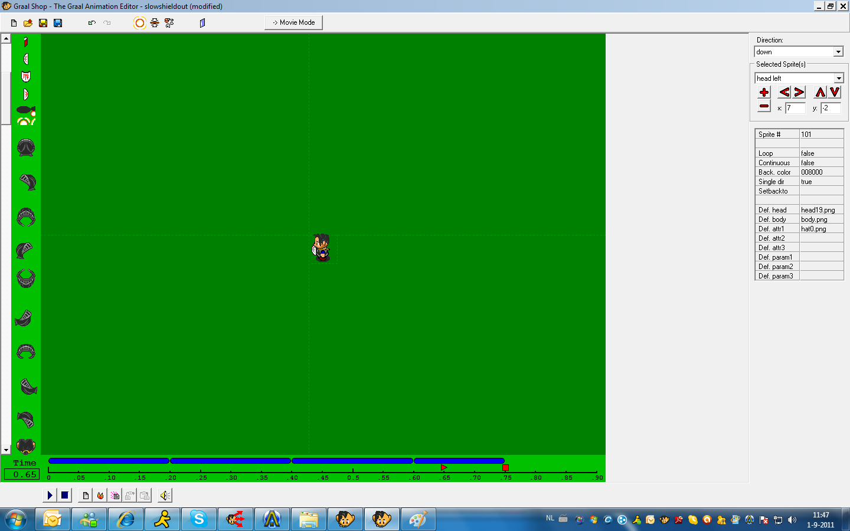
Task: Click the Loop property value 'false'
Action: click(820, 153)
